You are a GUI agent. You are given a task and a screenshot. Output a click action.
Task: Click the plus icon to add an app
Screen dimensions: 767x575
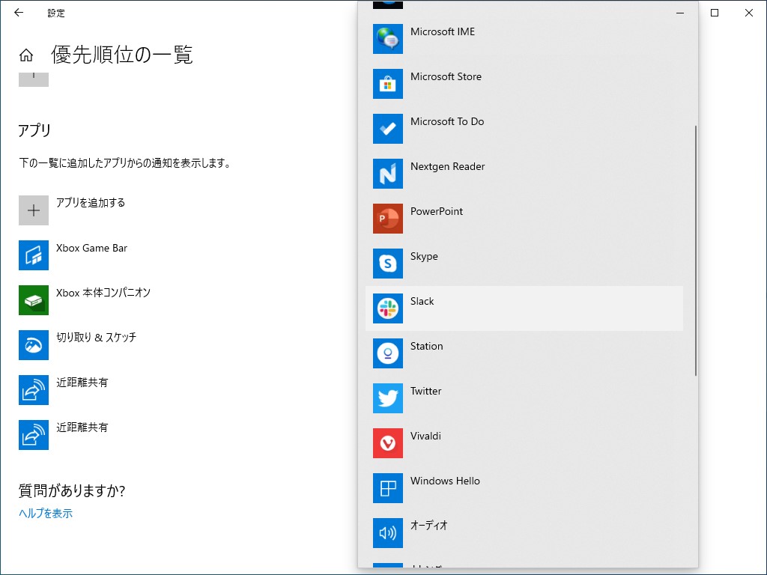pos(33,210)
